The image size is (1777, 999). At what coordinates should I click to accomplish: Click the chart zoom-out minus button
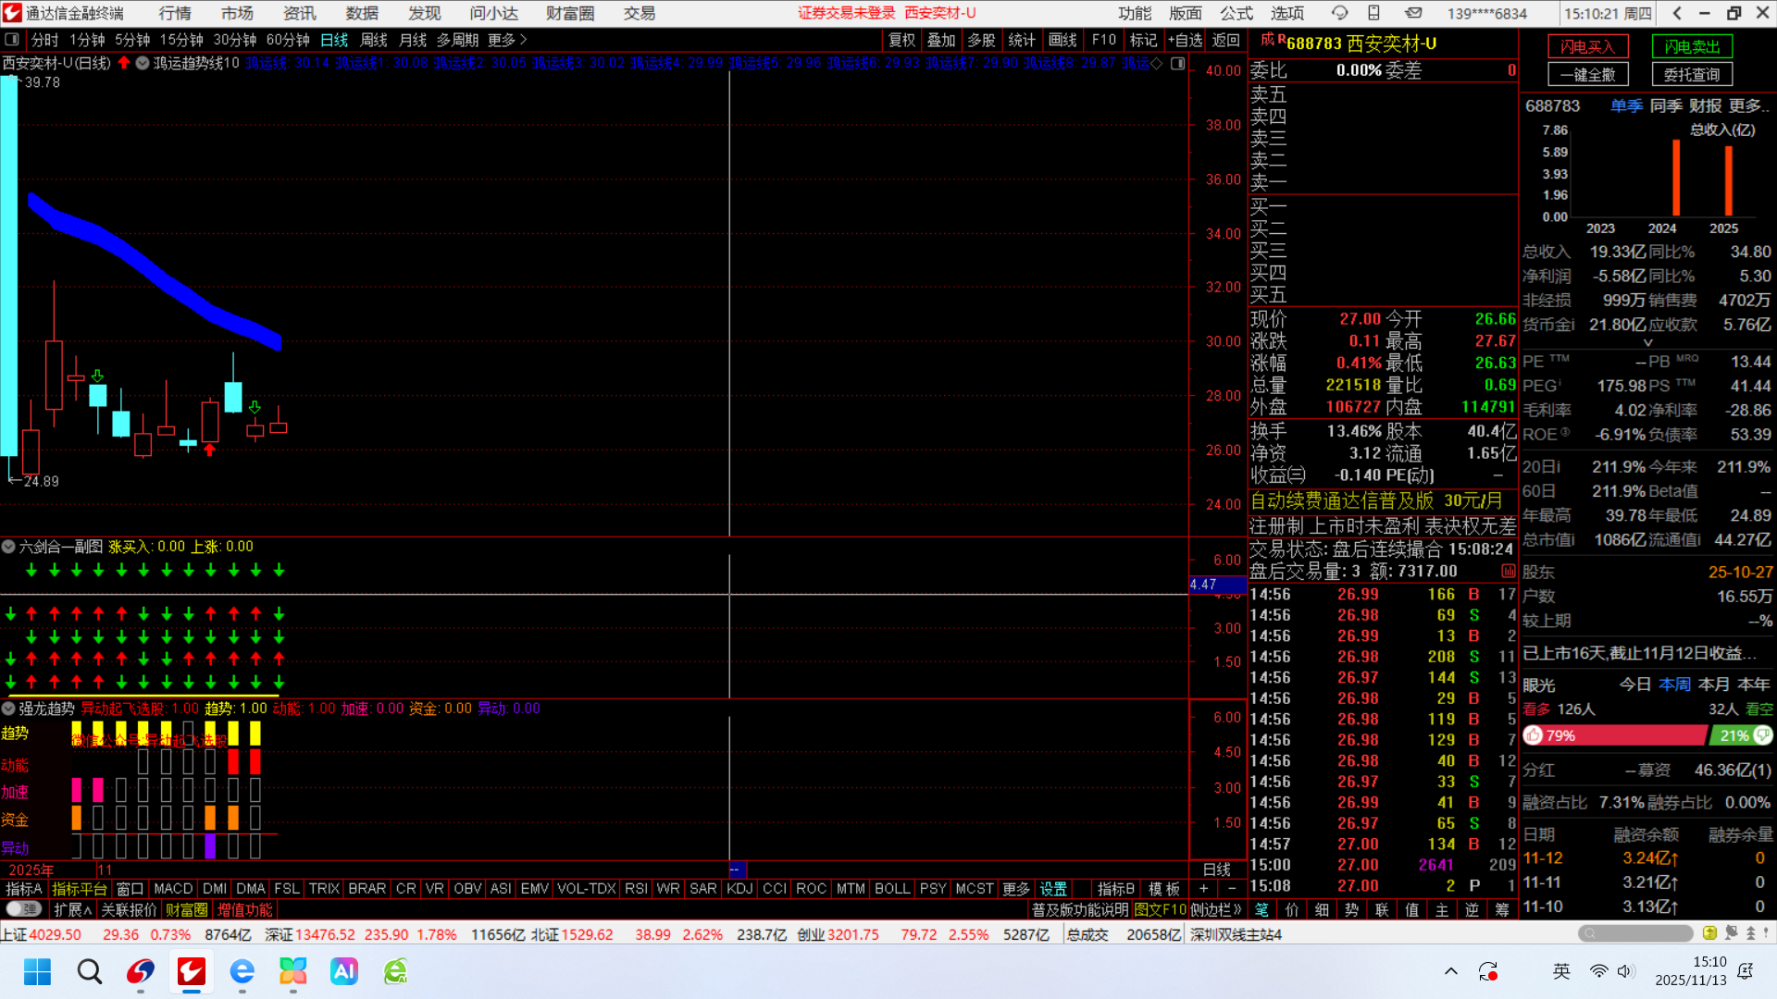[1231, 888]
